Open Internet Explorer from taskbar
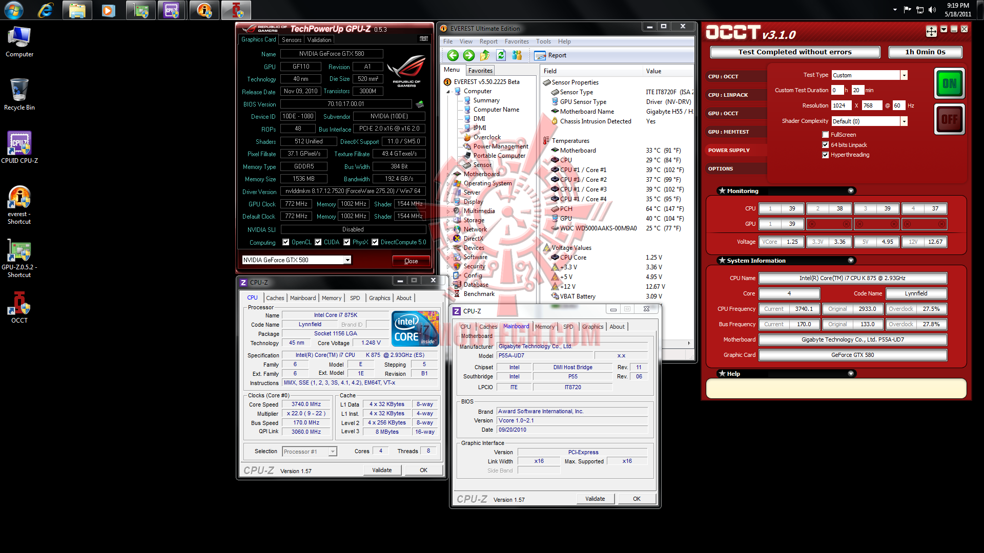Screen dimensions: 984x553 46,10
